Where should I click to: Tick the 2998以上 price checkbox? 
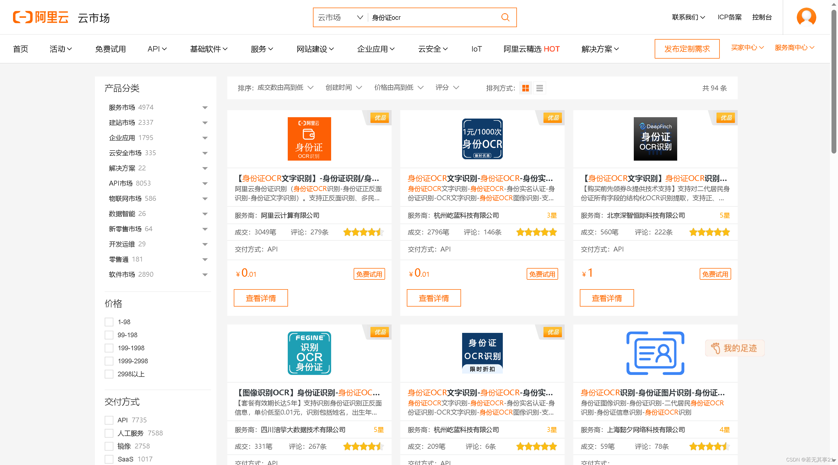point(109,374)
